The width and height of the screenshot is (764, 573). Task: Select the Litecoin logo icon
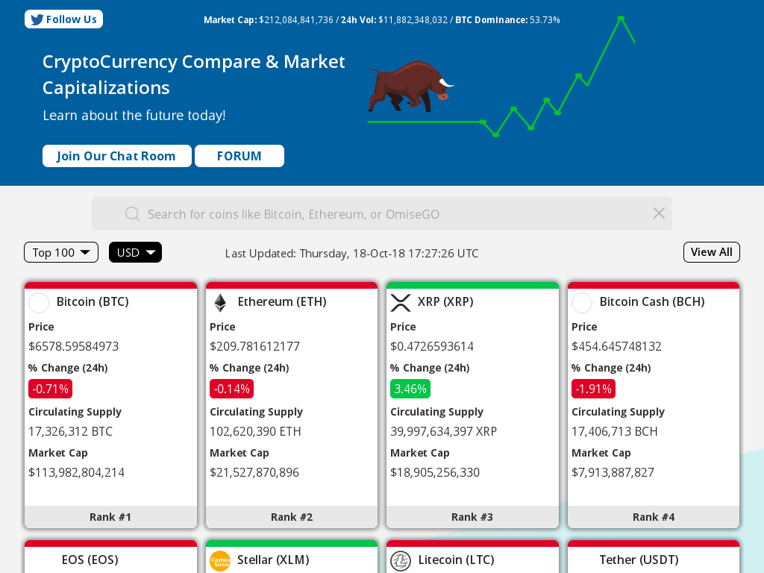coord(401,560)
